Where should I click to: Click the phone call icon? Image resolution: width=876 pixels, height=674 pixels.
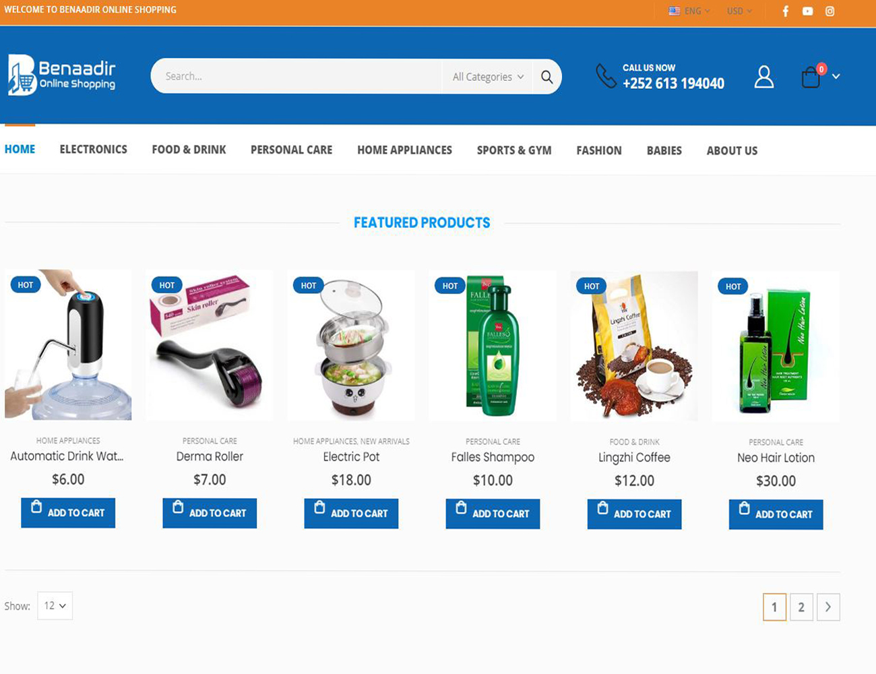[x=606, y=76]
